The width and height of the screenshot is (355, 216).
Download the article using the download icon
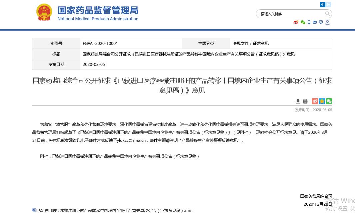tap(298, 101)
